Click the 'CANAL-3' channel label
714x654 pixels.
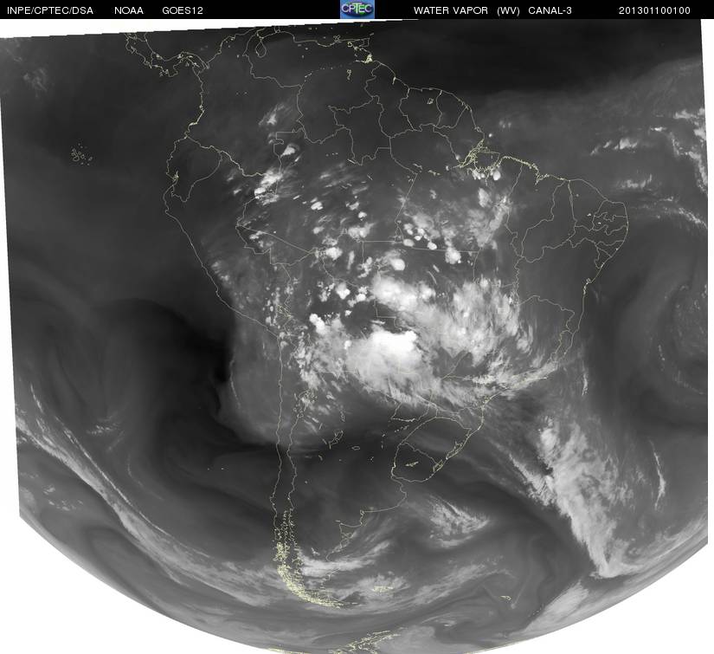click(x=550, y=10)
